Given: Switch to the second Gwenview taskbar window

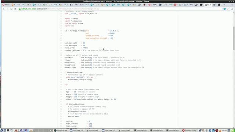Looking at the screenshot, I should click(109, 131).
